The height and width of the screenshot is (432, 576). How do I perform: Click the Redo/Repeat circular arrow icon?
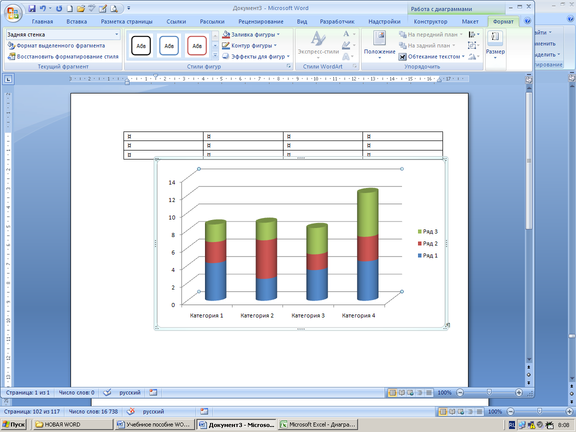[59, 8]
